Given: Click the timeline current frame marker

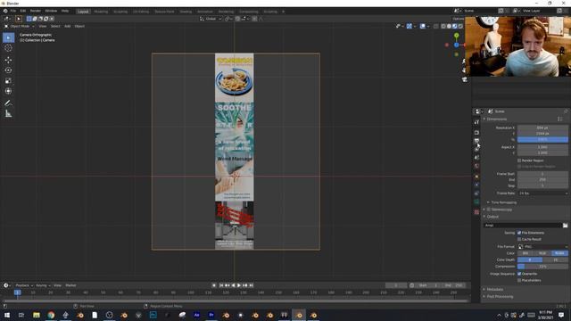Looking at the screenshot, I should 17,292.
